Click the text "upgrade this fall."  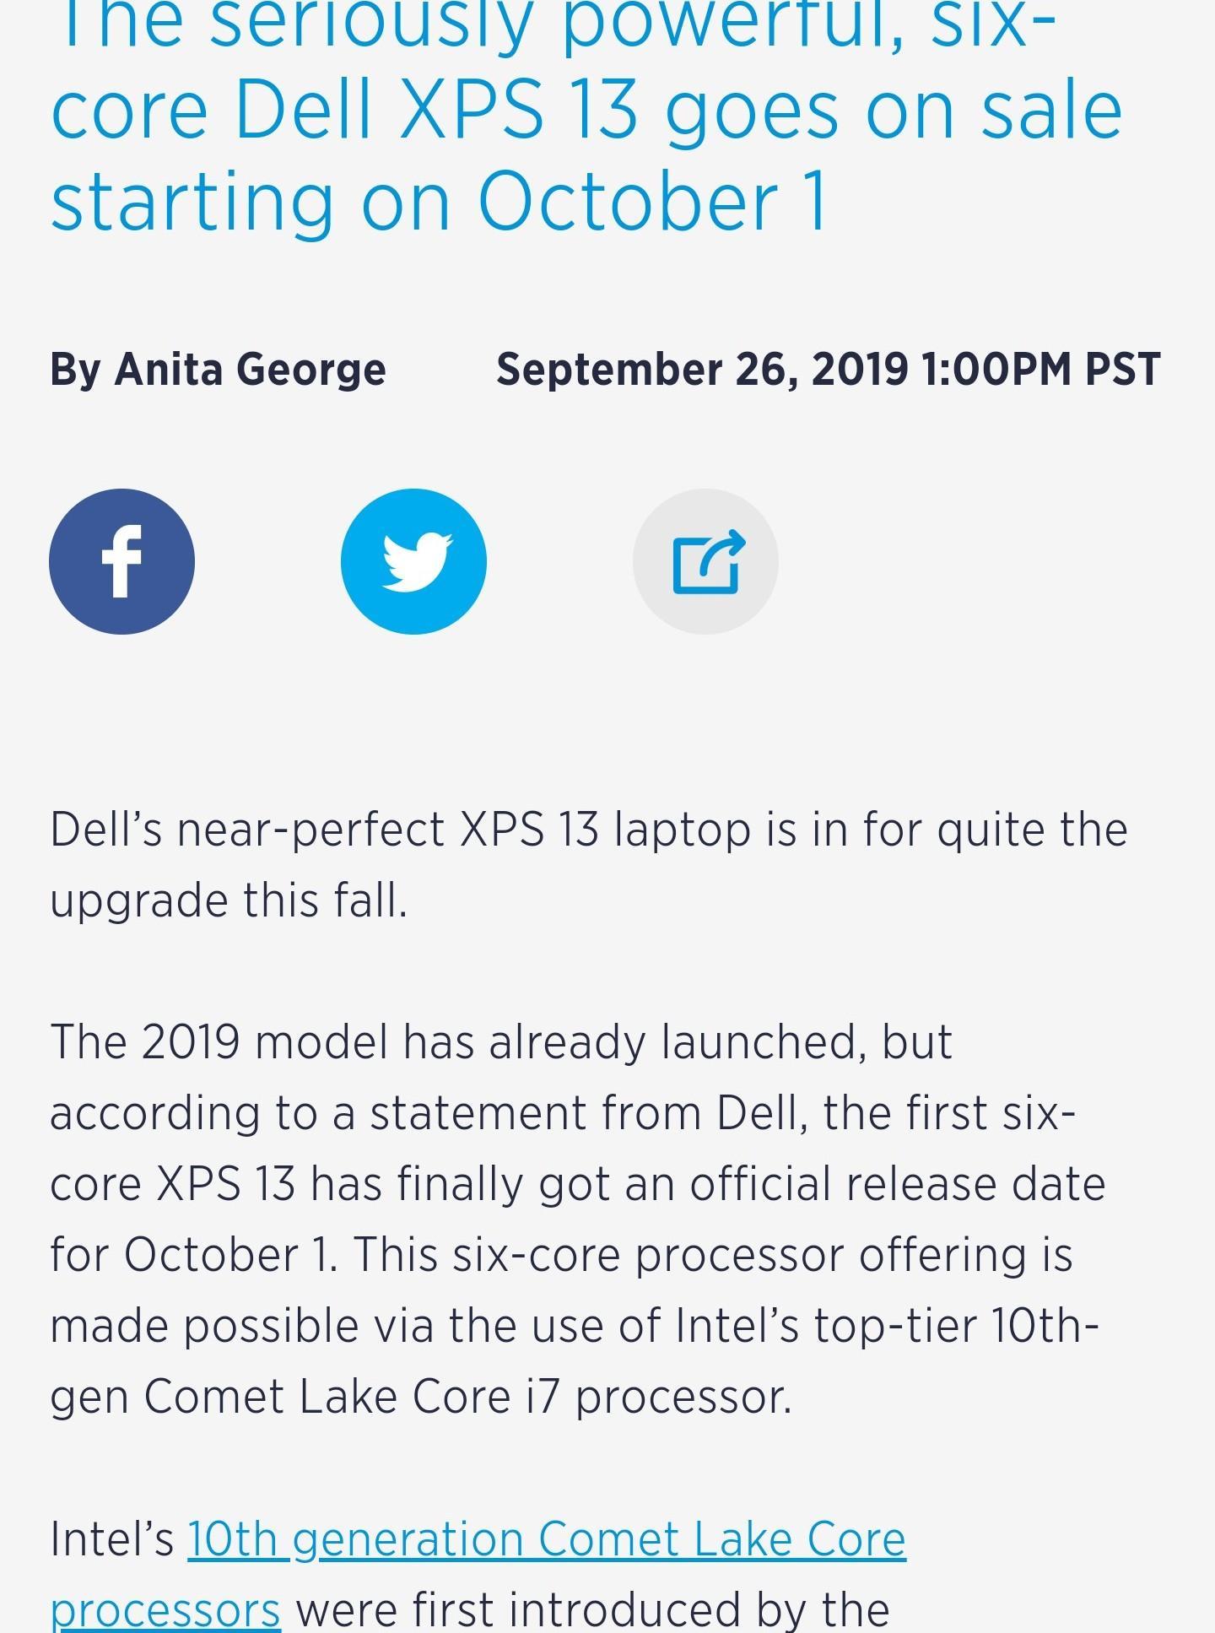coord(229,900)
